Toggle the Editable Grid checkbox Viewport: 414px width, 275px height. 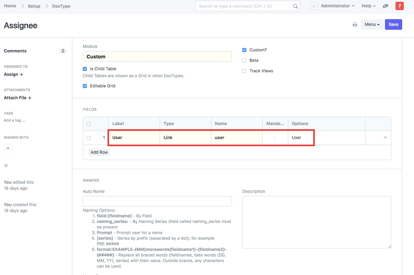click(85, 86)
